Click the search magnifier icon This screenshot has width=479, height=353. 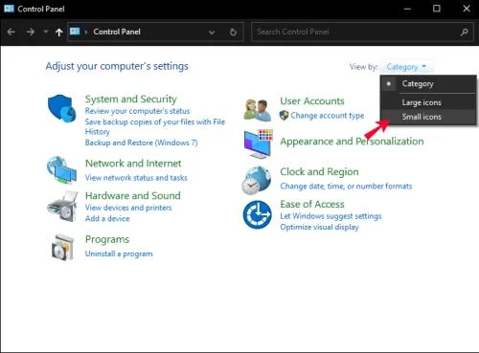(465, 32)
